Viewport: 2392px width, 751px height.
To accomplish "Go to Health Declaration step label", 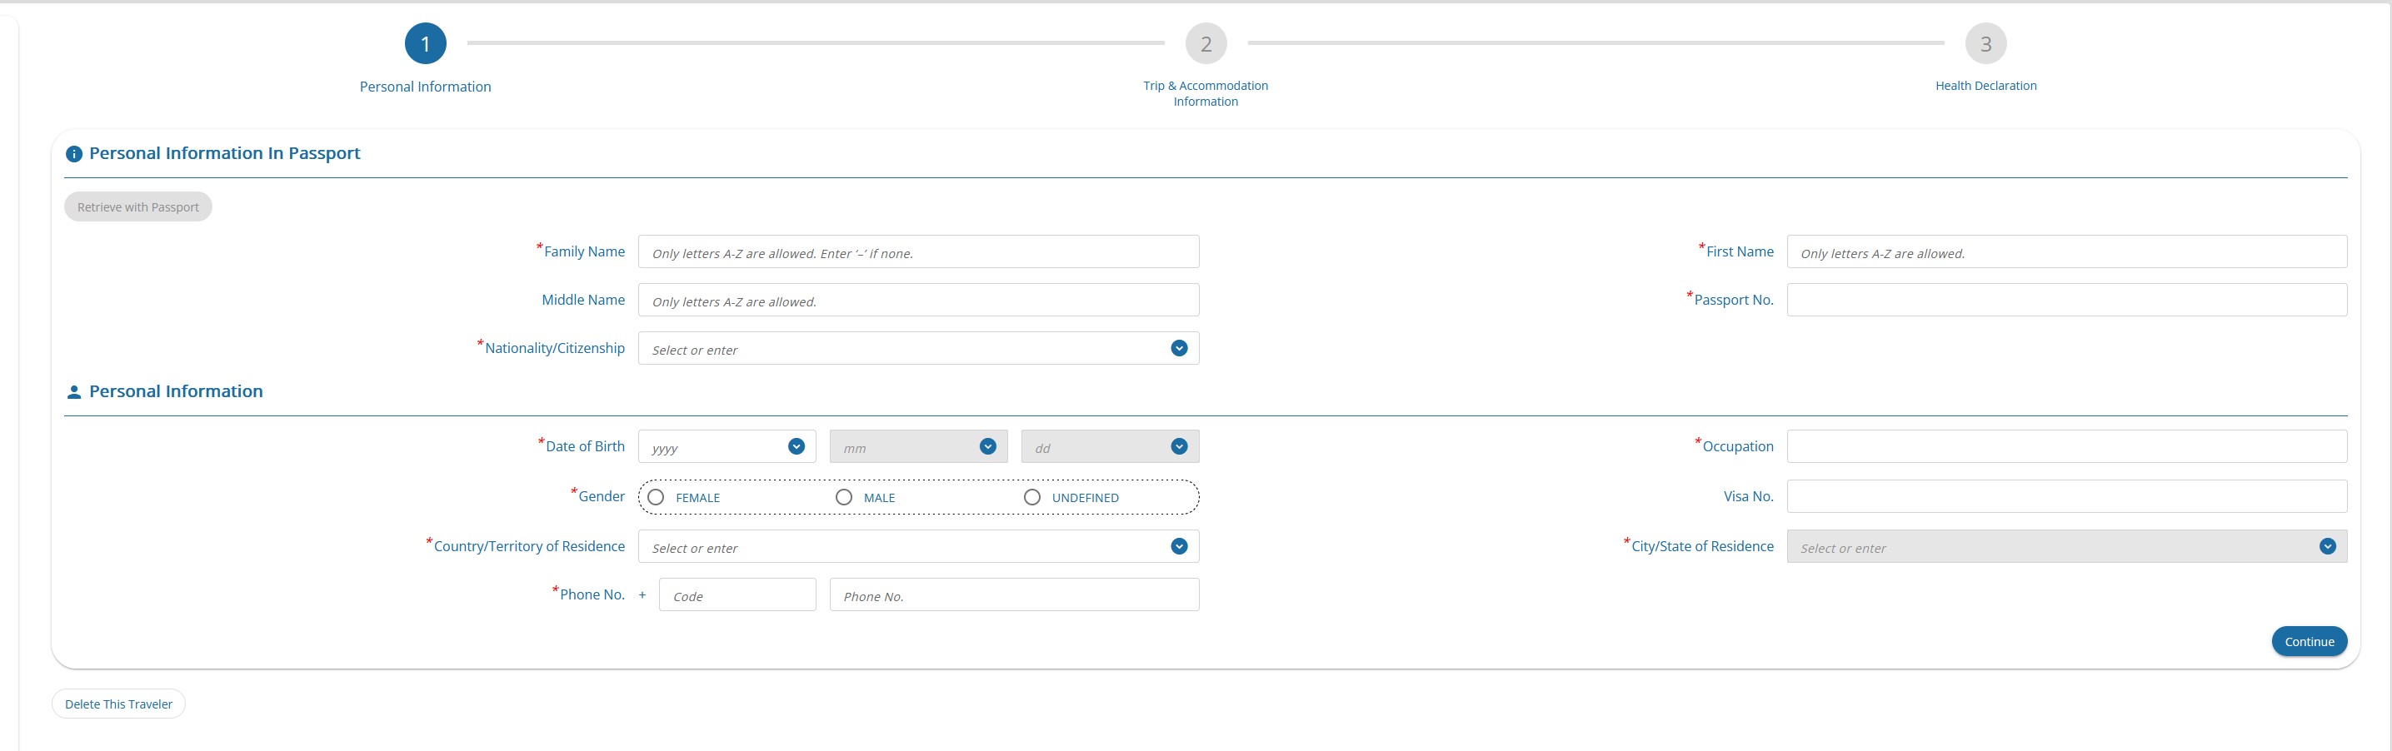I will pyautogui.click(x=1985, y=86).
